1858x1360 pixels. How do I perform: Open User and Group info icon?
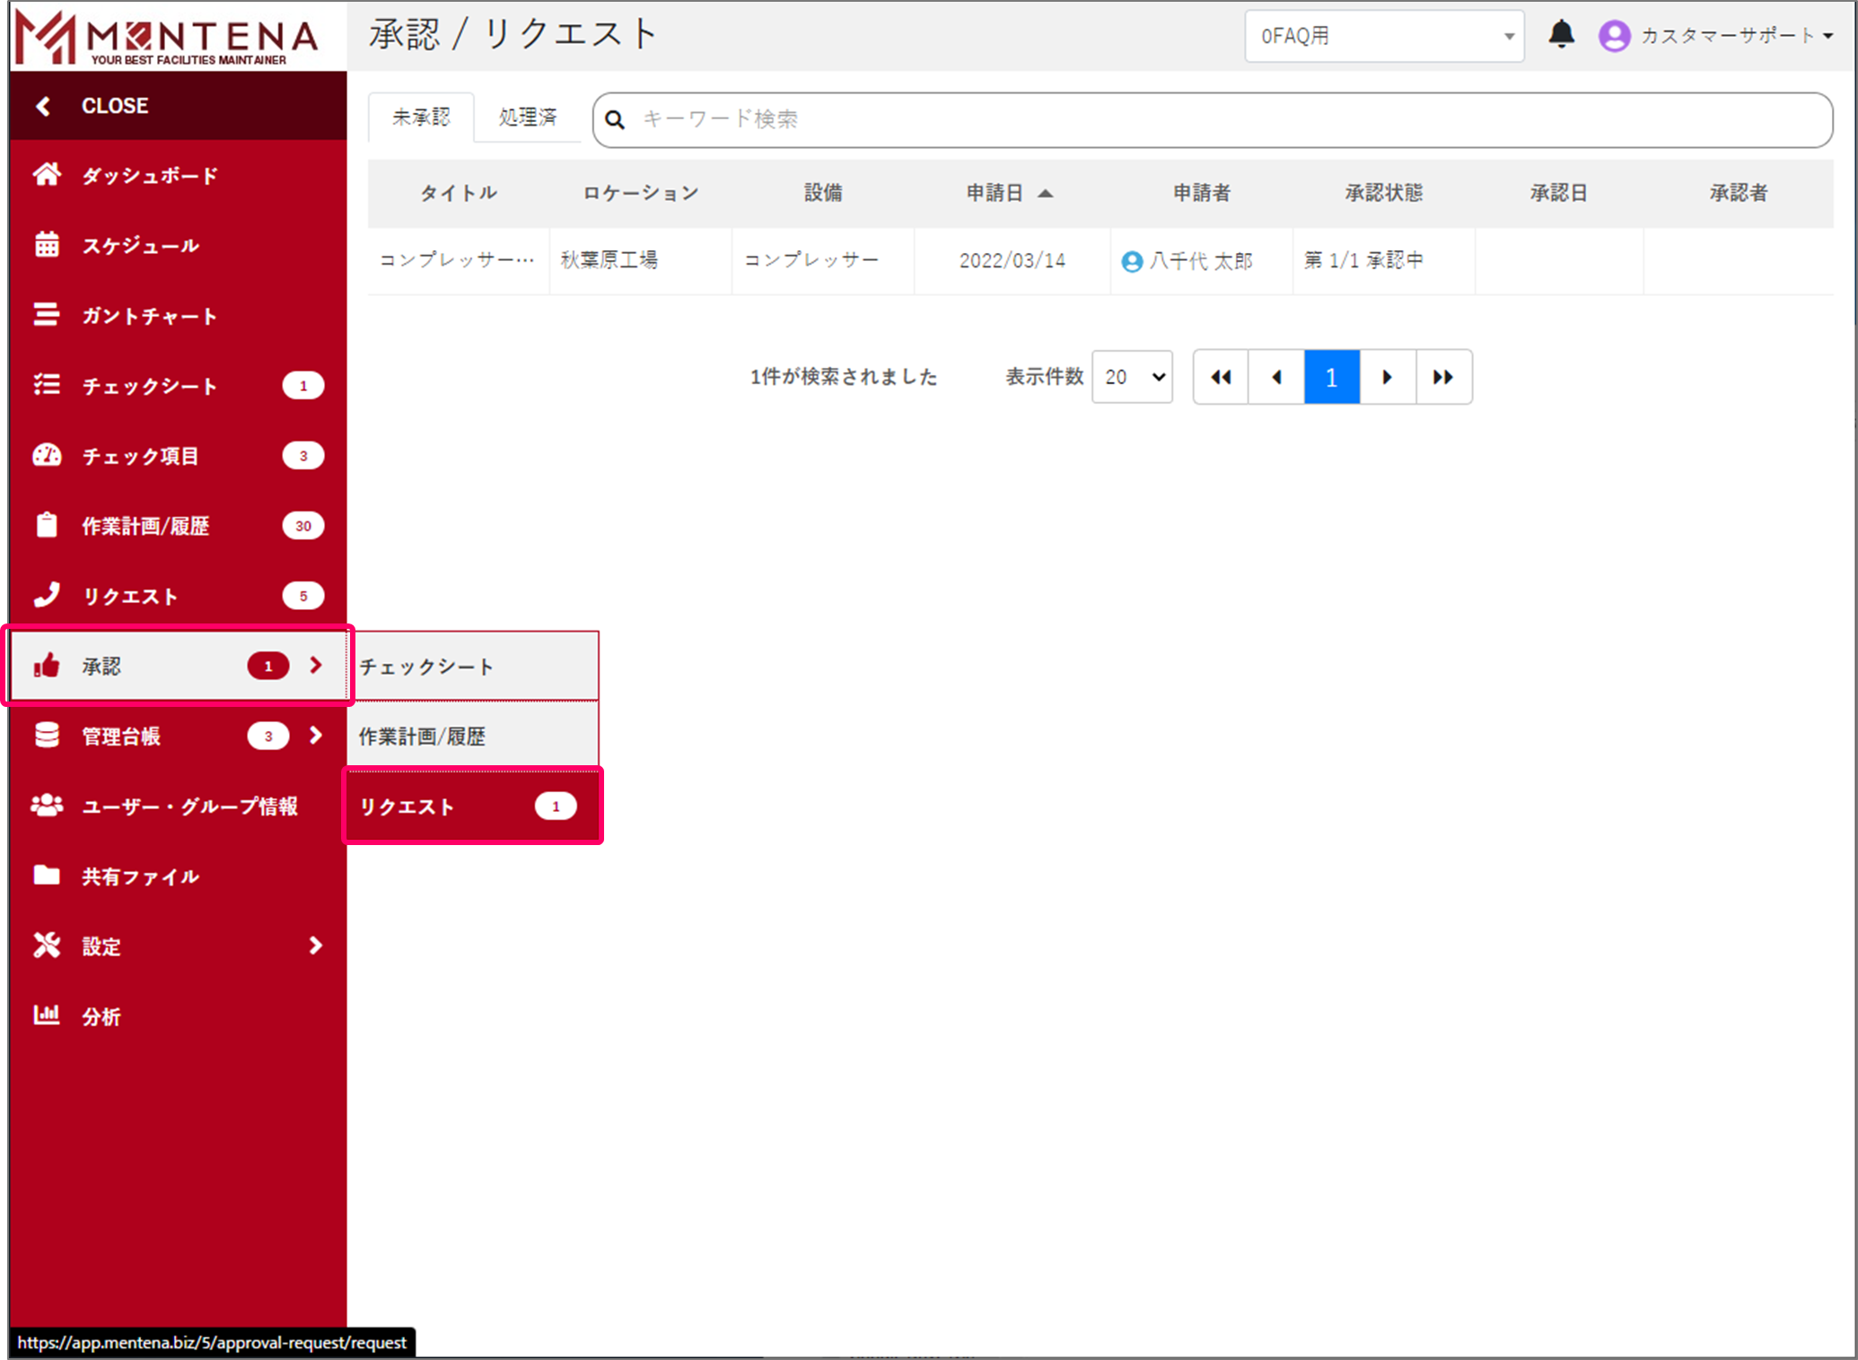pyautogui.click(x=47, y=806)
